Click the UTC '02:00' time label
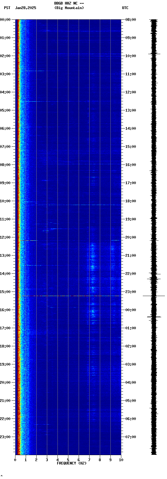This screenshot has width=167, height=479. (131, 346)
